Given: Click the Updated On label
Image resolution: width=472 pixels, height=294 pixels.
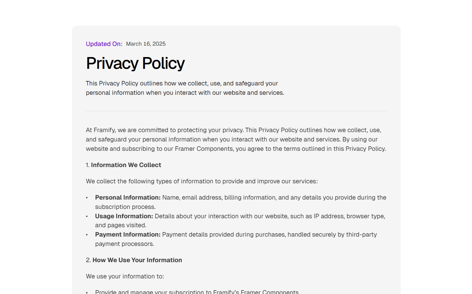Looking at the screenshot, I should [x=104, y=44].
